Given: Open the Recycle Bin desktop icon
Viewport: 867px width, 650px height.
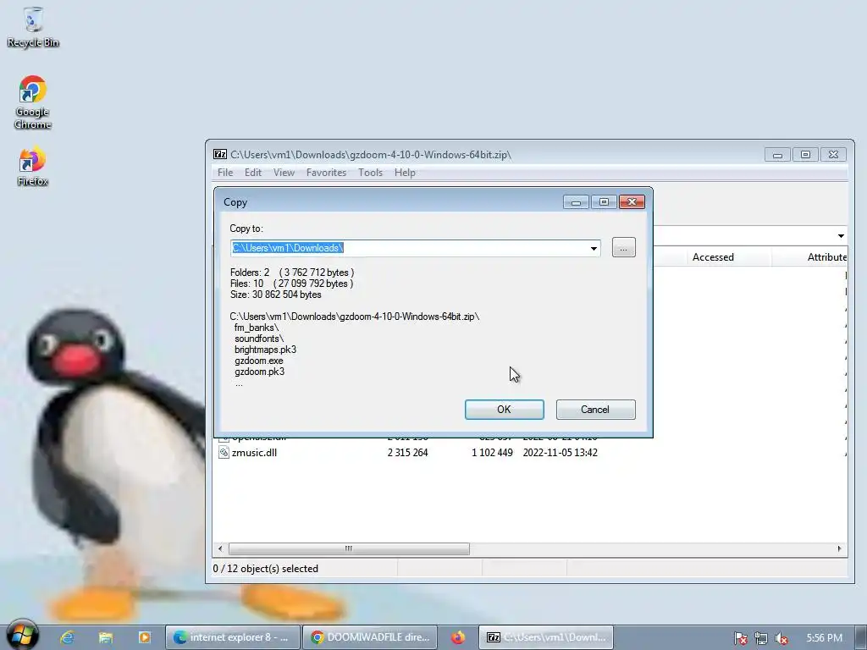Looking at the screenshot, I should click(x=33, y=28).
